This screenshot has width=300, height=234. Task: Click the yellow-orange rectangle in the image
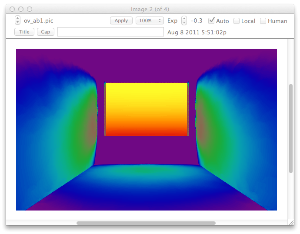click(147, 109)
